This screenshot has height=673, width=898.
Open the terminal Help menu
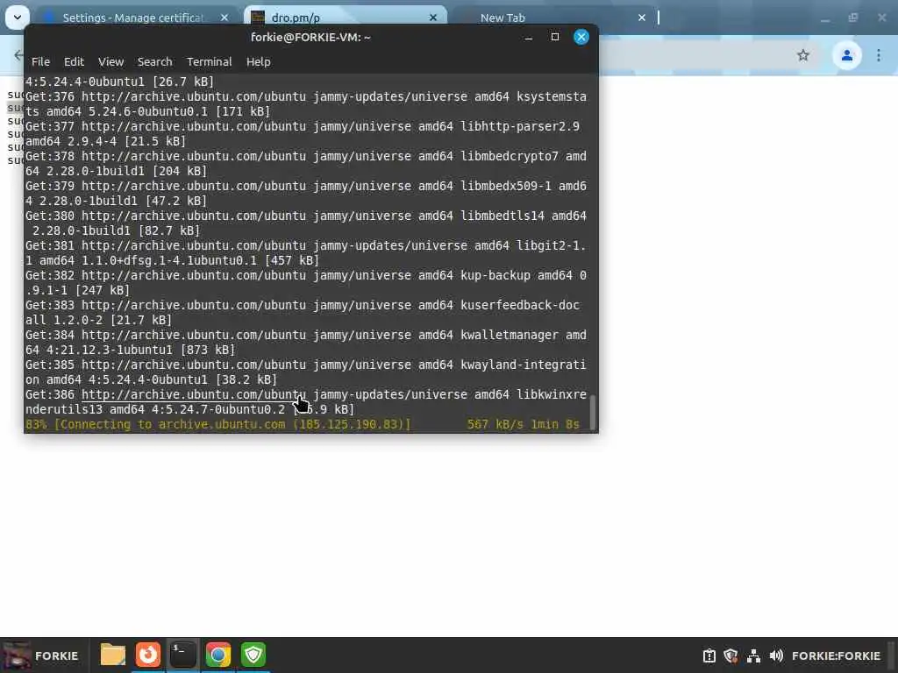[259, 62]
